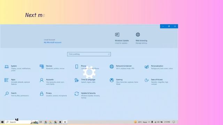223x125 pixels.
Task: Show hidden system tray icons
Action: point(149,122)
